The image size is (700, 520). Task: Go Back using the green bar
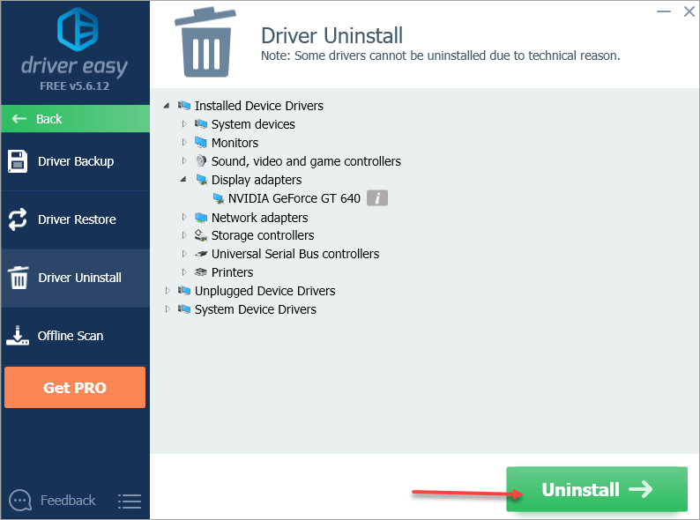tap(76, 119)
